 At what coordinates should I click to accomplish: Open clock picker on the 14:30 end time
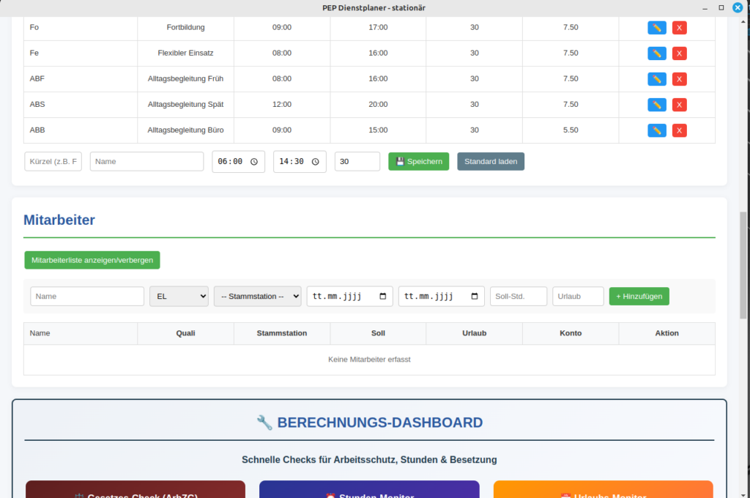pyautogui.click(x=316, y=162)
